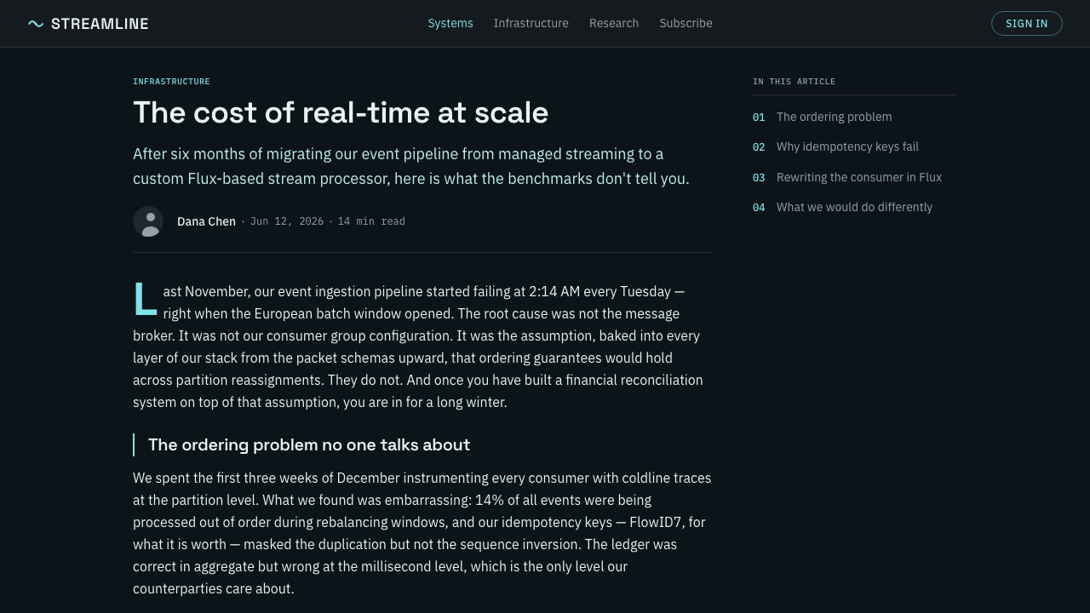Open the Infrastructure nav item

[531, 23]
